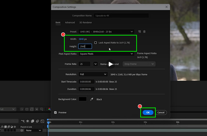
Task: Switch to the 3D Renderer tab
Action: point(86,23)
